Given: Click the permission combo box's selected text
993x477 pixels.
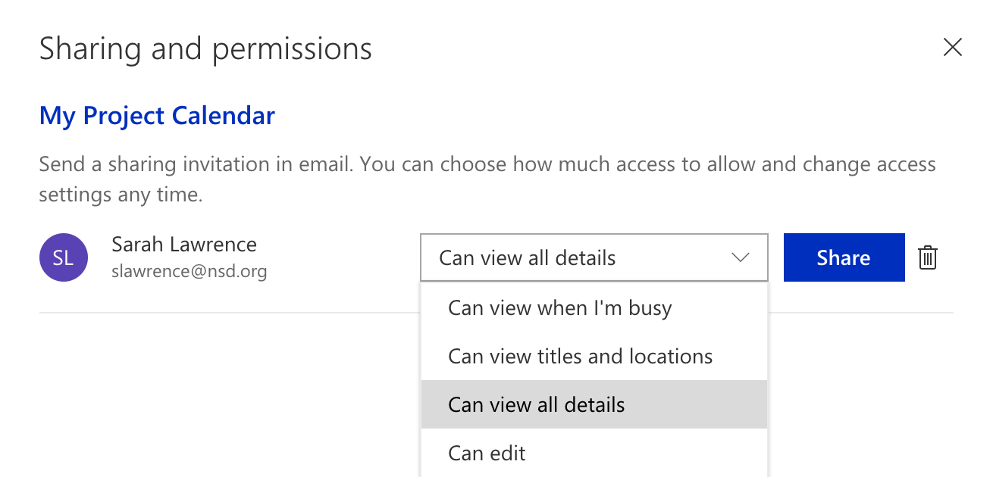Looking at the screenshot, I should coord(527,258).
